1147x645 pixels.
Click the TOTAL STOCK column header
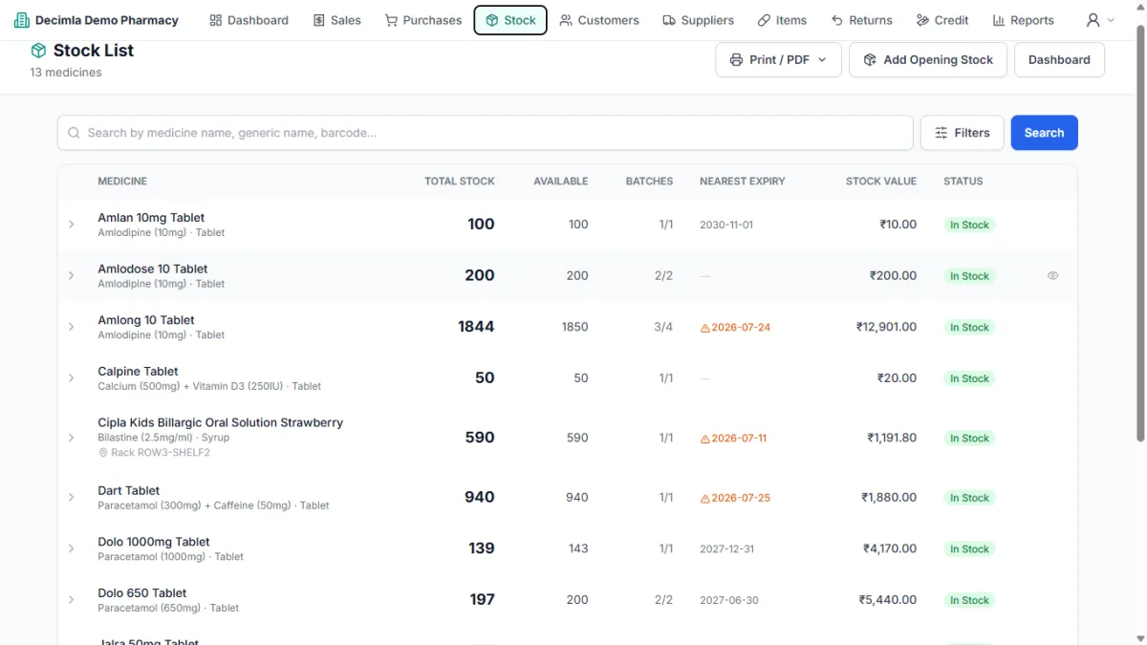pos(460,181)
